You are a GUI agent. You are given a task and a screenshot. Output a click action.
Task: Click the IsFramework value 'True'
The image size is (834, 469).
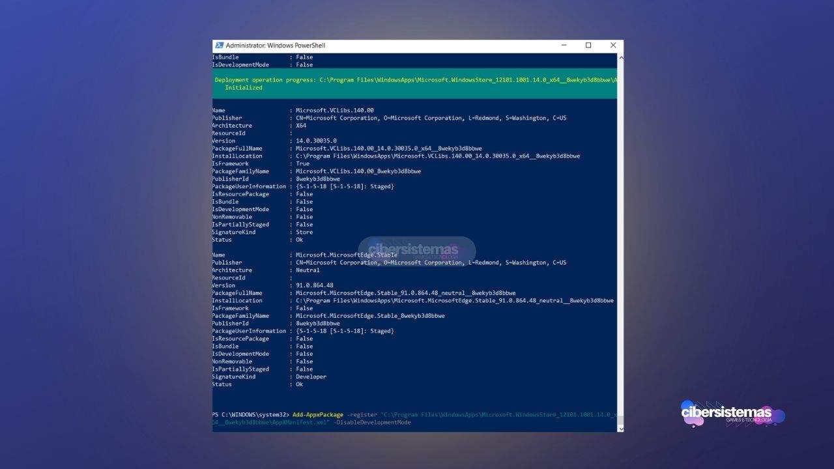[303, 163]
